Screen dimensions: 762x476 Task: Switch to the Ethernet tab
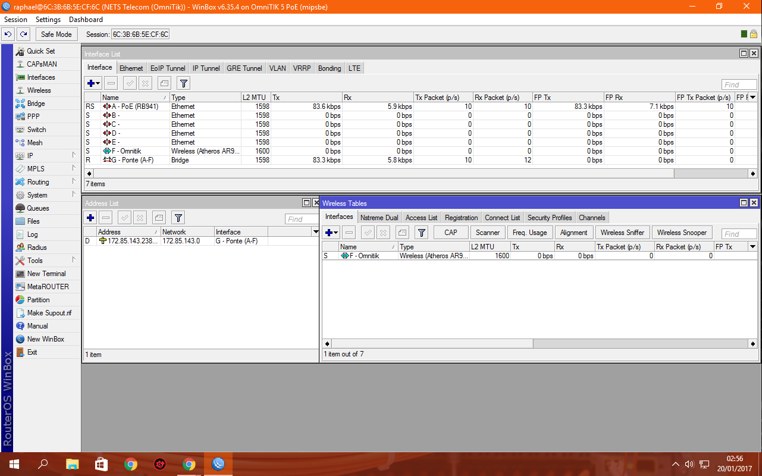(x=131, y=68)
